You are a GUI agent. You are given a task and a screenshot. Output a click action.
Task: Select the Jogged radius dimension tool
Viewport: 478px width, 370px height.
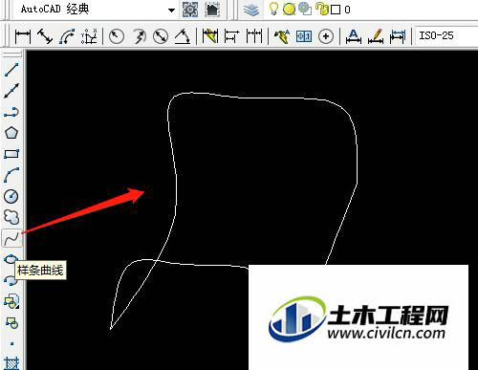tap(140, 36)
